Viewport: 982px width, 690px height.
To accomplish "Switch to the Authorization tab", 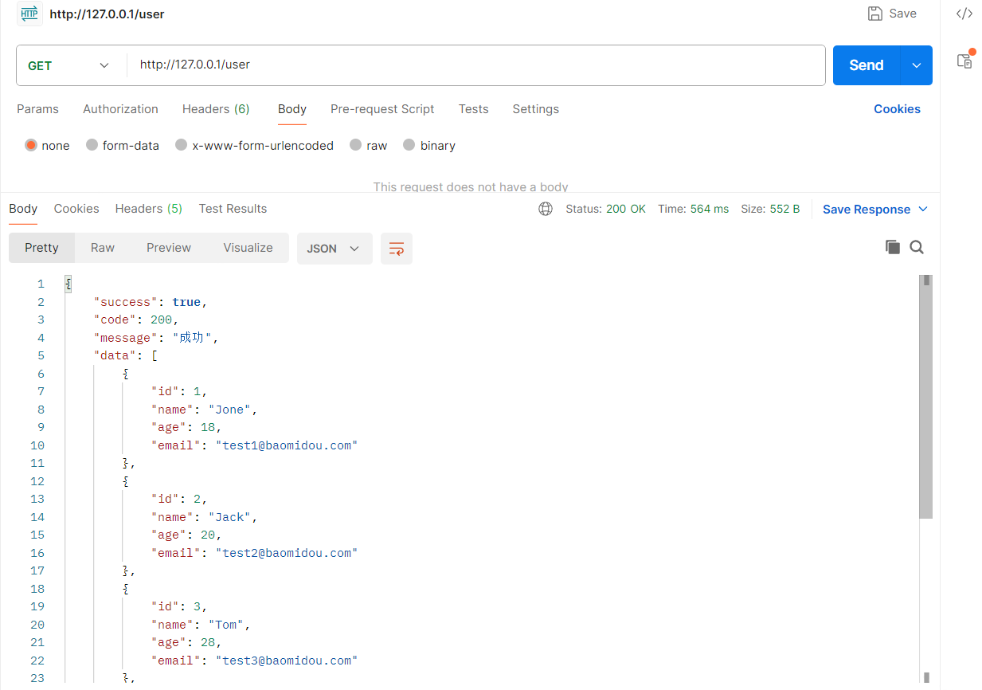I will click(x=120, y=109).
